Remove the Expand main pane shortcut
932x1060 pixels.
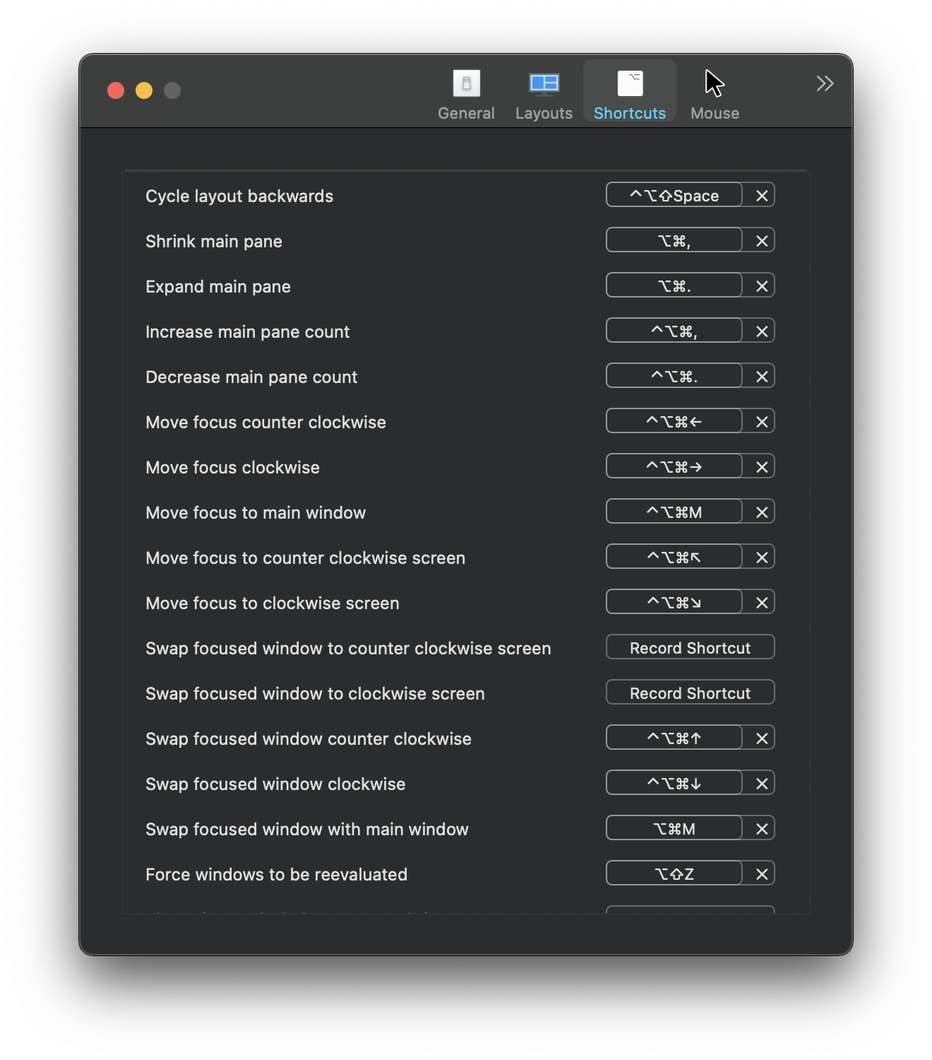761,286
